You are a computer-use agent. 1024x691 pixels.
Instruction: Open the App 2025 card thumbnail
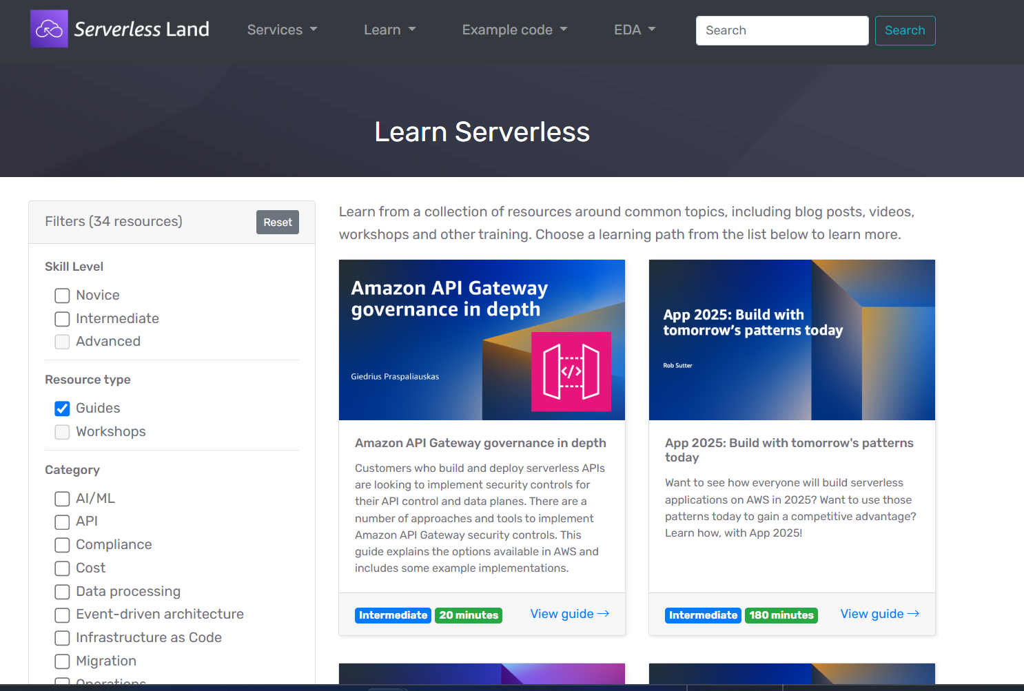(792, 340)
